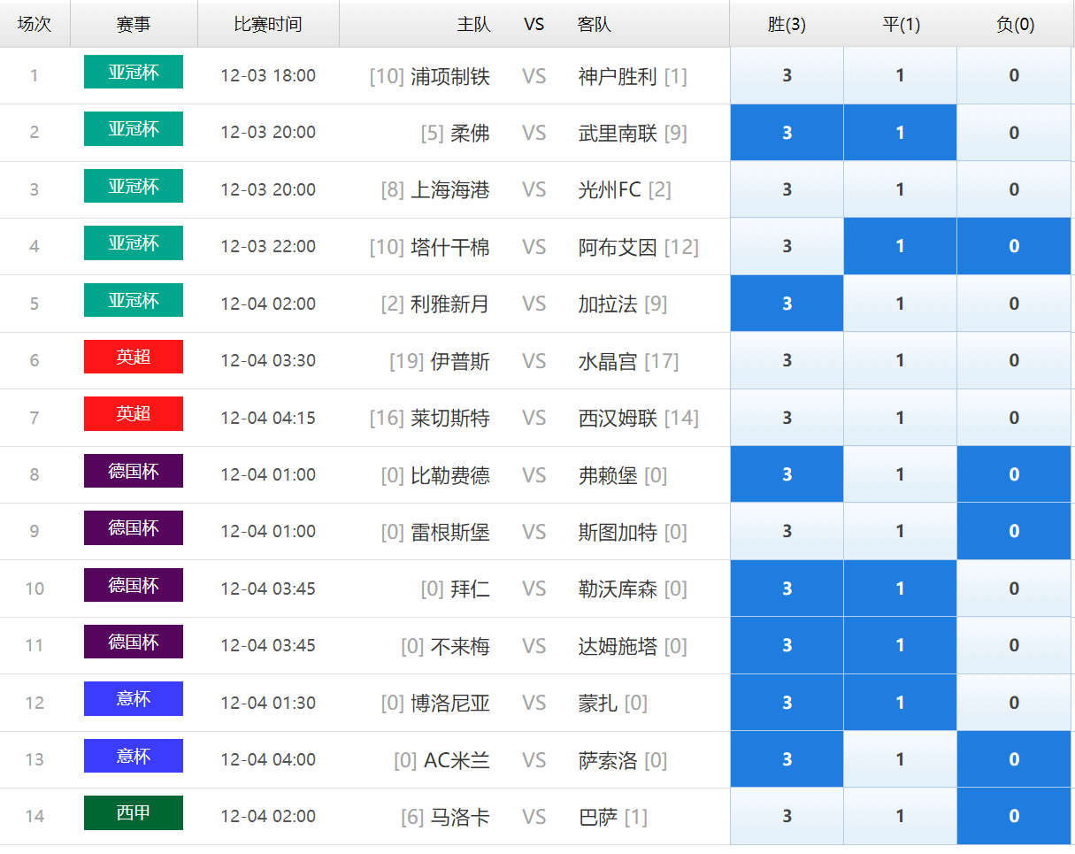
Task: Click match time 12-03 22:00
Action: (x=268, y=247)
